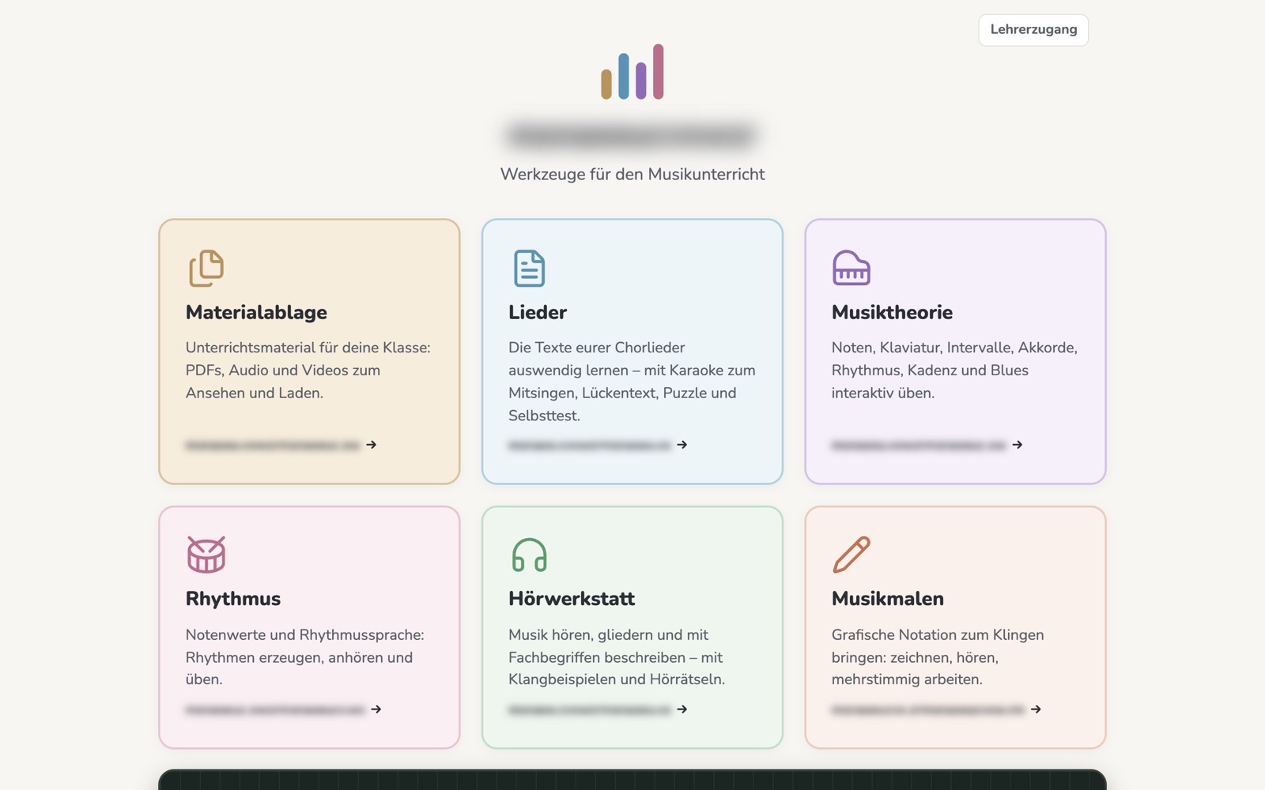This screenshot has width=1265, height=790.
Task: Click 'Unterrichtsmaterial für deine Klasse' description
Action: [308, 370]
